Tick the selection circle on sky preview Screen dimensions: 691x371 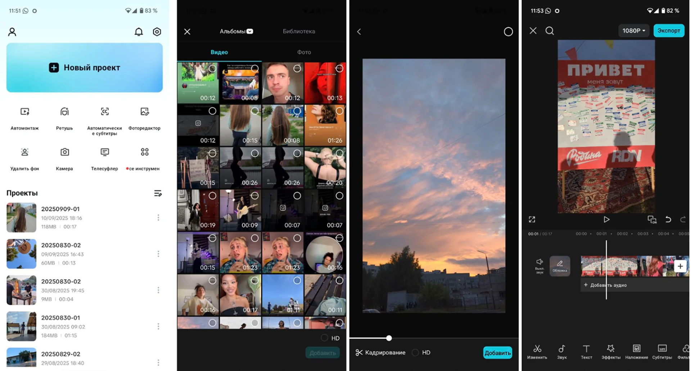tap(508, 32)
